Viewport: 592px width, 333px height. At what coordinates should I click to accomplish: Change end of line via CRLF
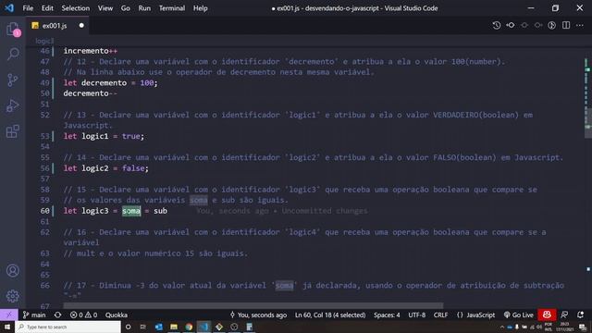coord(440,314)
